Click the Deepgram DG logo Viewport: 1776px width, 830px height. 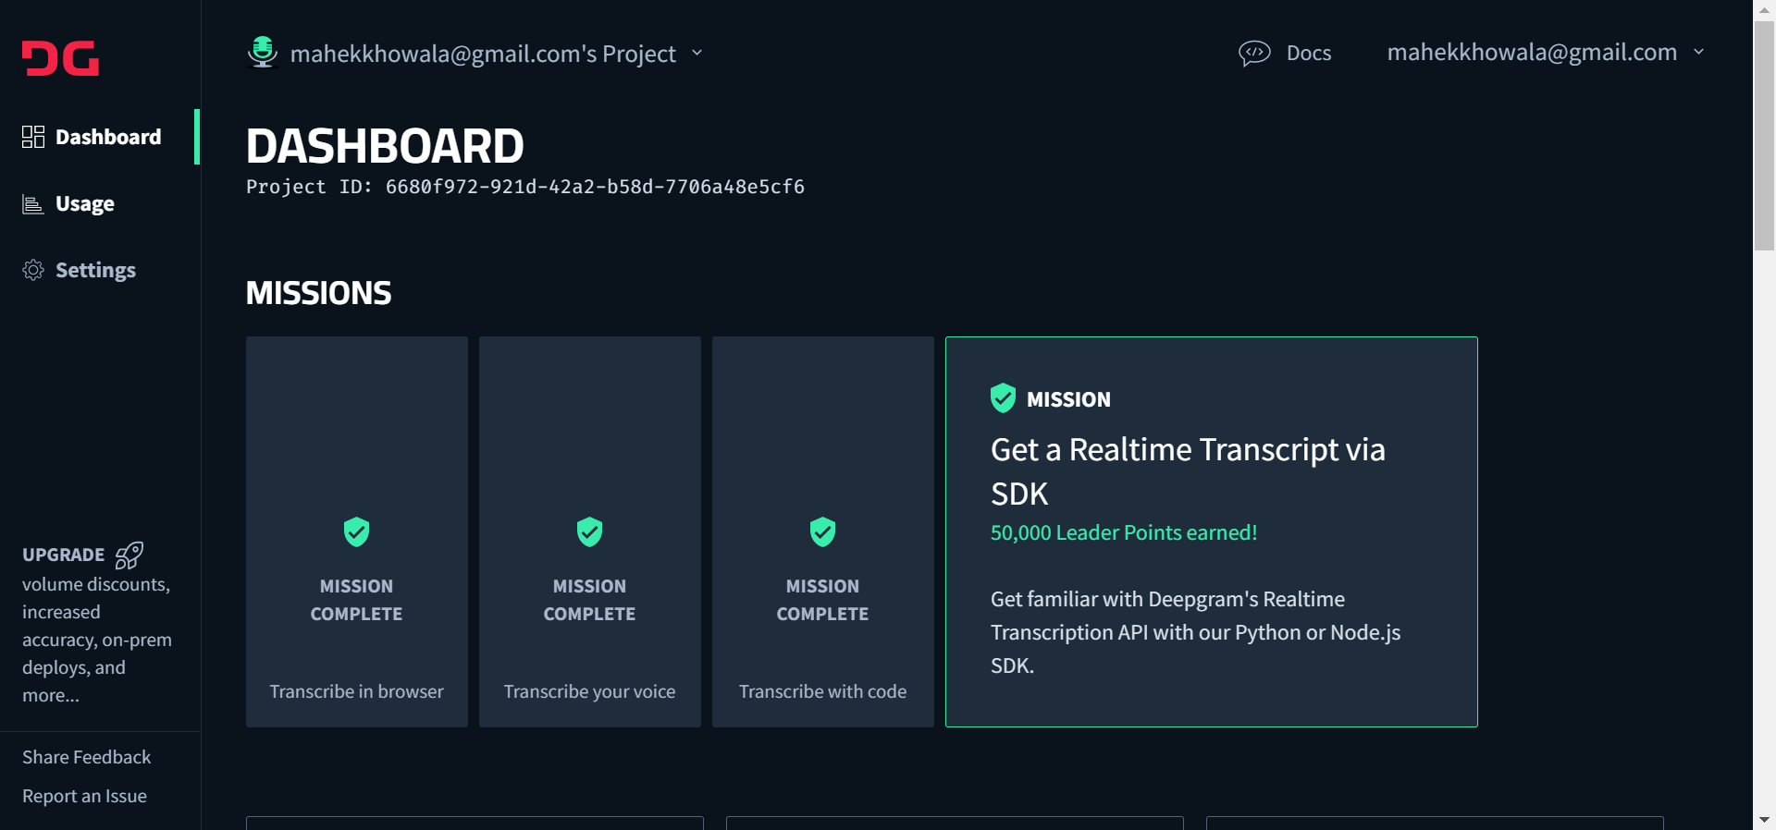[61, 58]
